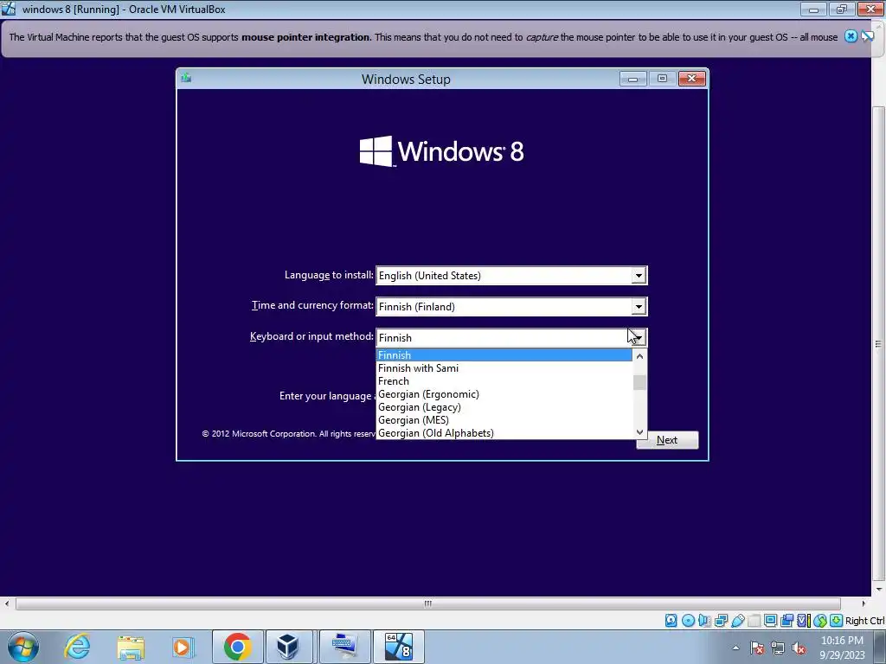Screen dimensions: 886x664
Task: Click the VirtualBox horizontal scrollbar thumb
Action: (x=427, y=603)
